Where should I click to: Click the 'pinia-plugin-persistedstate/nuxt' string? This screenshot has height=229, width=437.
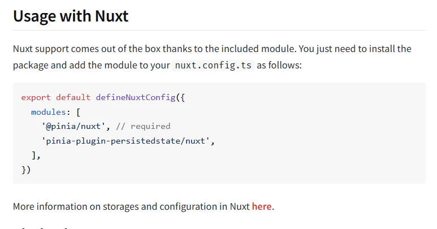126,141
